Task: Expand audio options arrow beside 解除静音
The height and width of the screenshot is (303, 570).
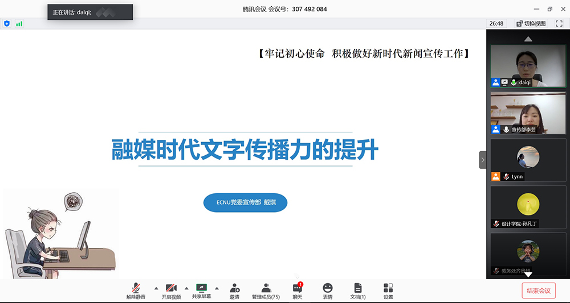Action: (x=156, y=288)
